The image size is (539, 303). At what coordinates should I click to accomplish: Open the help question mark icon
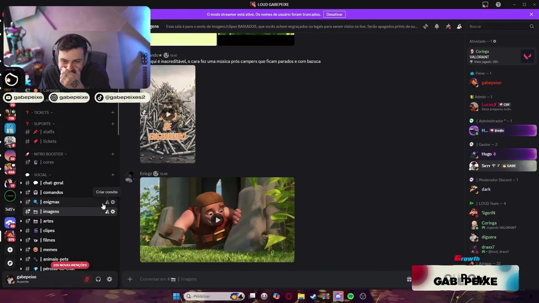tap(499, 5)
